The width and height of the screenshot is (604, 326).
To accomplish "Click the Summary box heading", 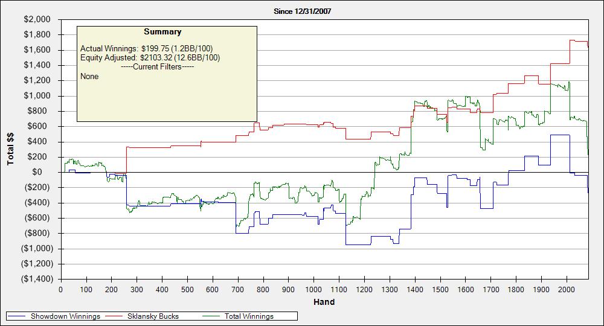I will click(x=162, y=32).
